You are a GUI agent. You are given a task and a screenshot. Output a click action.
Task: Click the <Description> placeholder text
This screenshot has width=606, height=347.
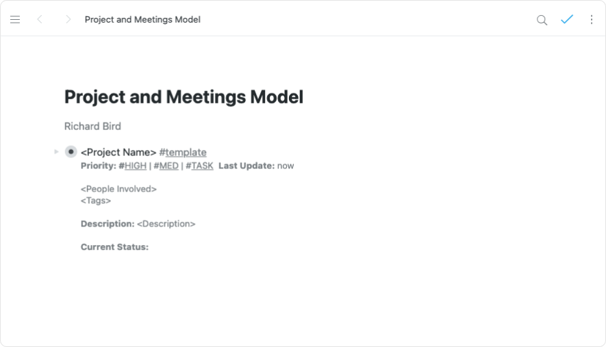pyautogui.click(x=166, y=224)
